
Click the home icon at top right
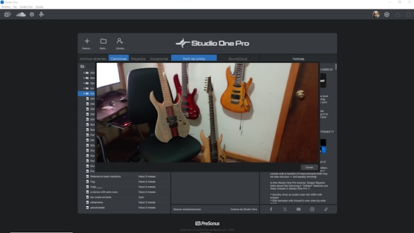coord(398,15)
